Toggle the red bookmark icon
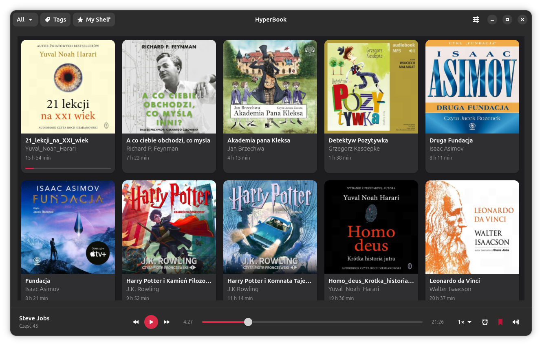The height and width of the screenshot is (346, 542). coord(500,322)
